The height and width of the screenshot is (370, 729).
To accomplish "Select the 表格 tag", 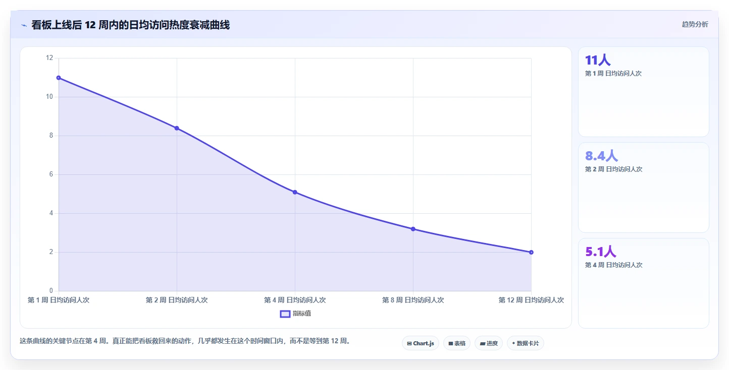I will point(457,343).
